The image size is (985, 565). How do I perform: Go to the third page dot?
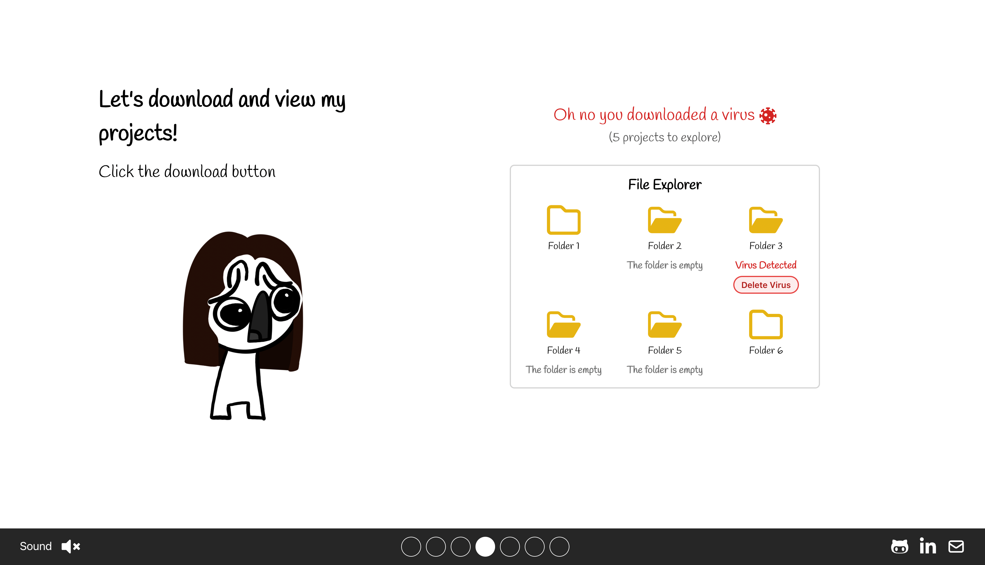(461, 546)
